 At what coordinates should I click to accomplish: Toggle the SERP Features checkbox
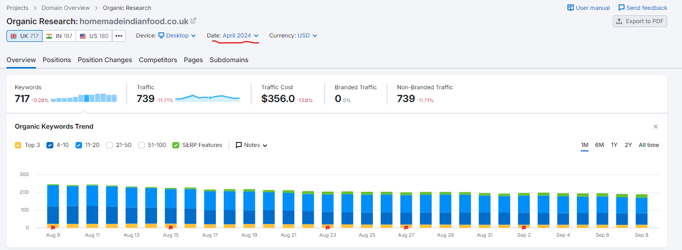[x=176, y=145]
